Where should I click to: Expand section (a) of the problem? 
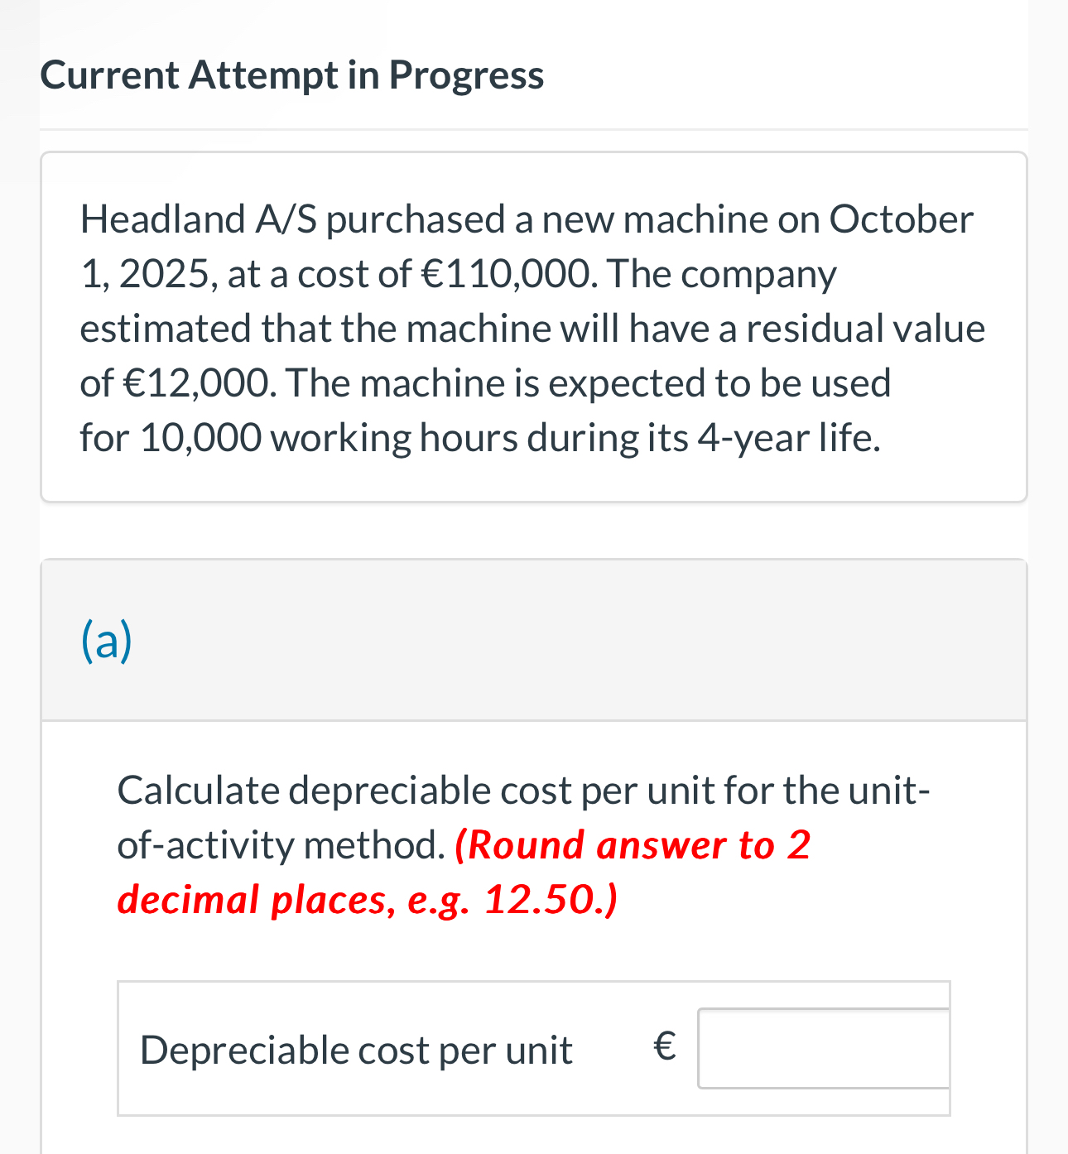point(106,640)
